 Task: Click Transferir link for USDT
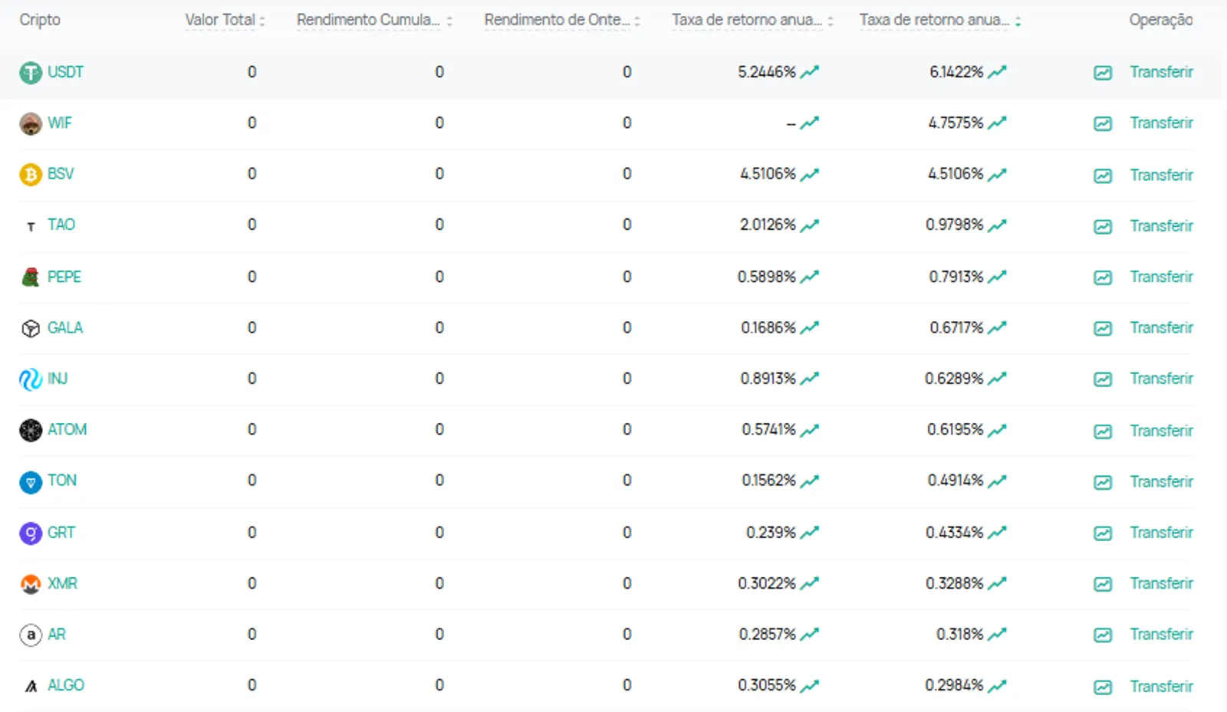coord(1161,72)
